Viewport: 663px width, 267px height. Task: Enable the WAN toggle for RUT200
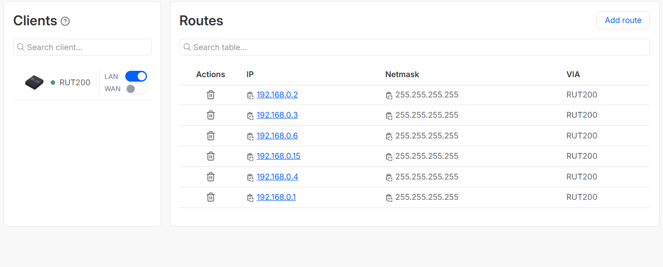click(x=136, y=89)
